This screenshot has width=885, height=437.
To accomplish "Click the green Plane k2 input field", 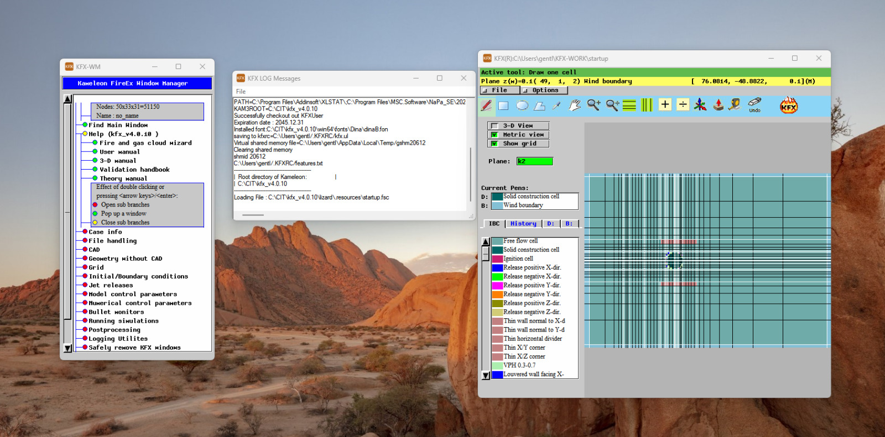I will click(535, 161).
